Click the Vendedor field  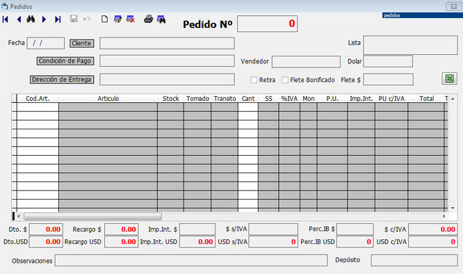[306, 62]
